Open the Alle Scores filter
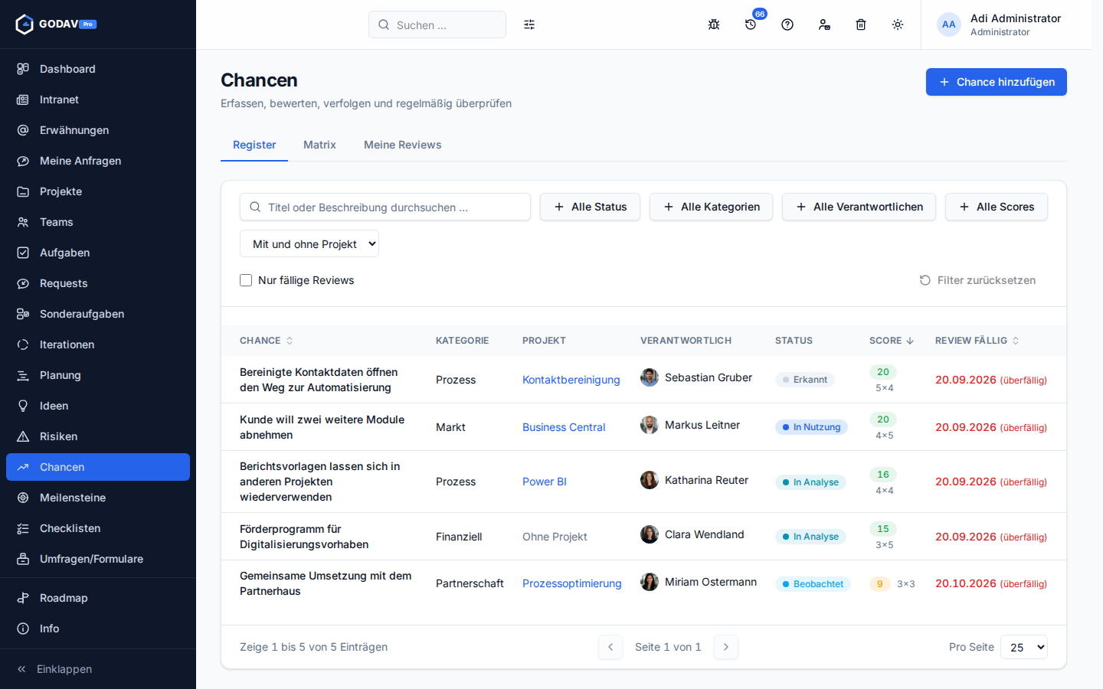This screenshot has height=689, width=1103. (997, 207)
